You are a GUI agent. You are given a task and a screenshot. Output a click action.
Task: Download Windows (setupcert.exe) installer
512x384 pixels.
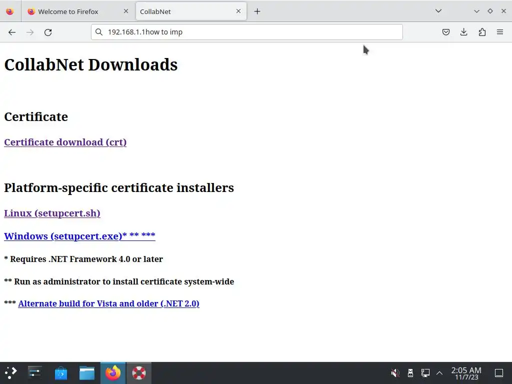[79, 236]
